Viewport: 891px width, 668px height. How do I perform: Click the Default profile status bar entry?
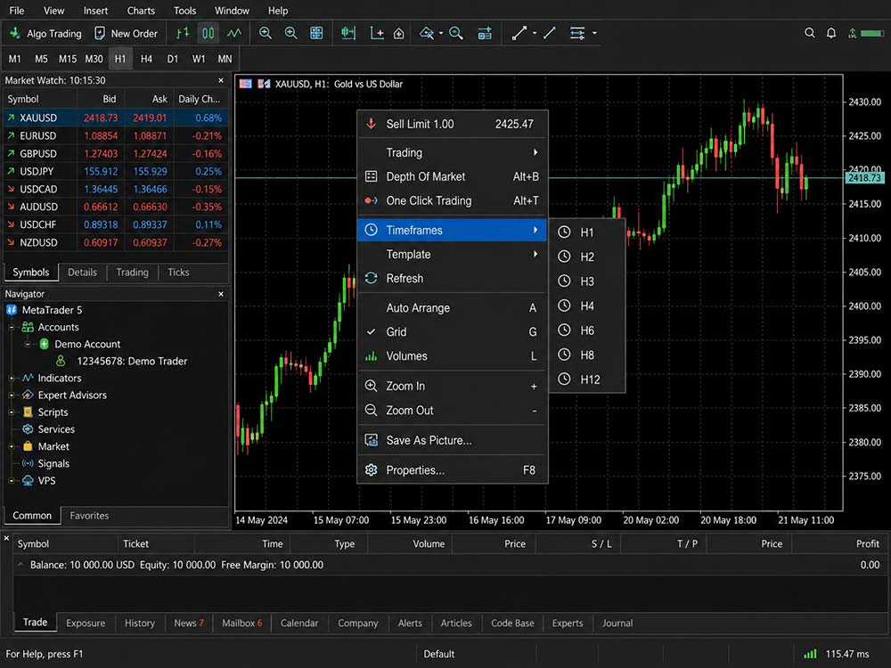click(438, 654)
